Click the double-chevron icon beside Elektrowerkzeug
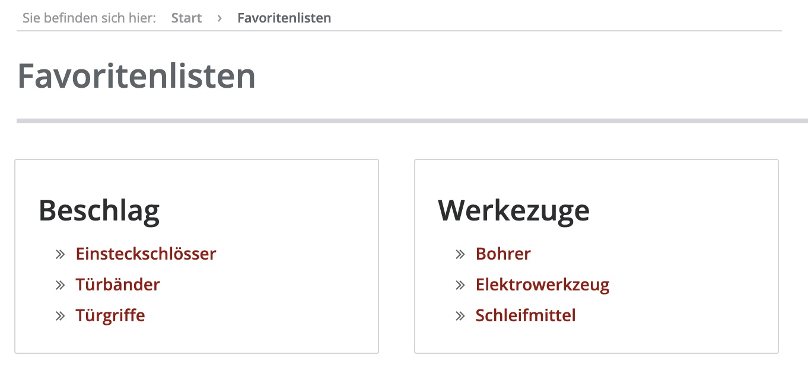 click(x=460, y=285)
